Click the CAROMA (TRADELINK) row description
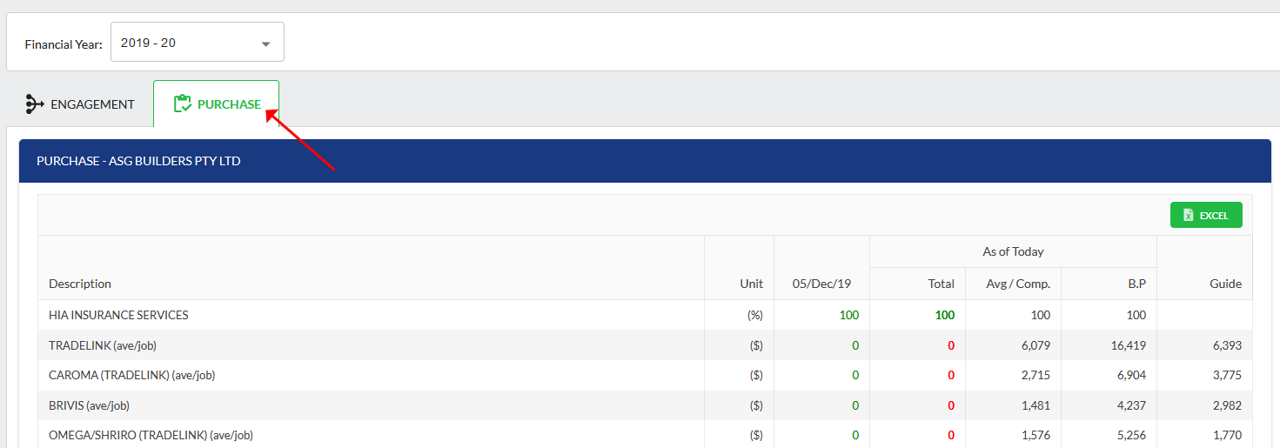The image size is (1280, 448). point(131,375)
